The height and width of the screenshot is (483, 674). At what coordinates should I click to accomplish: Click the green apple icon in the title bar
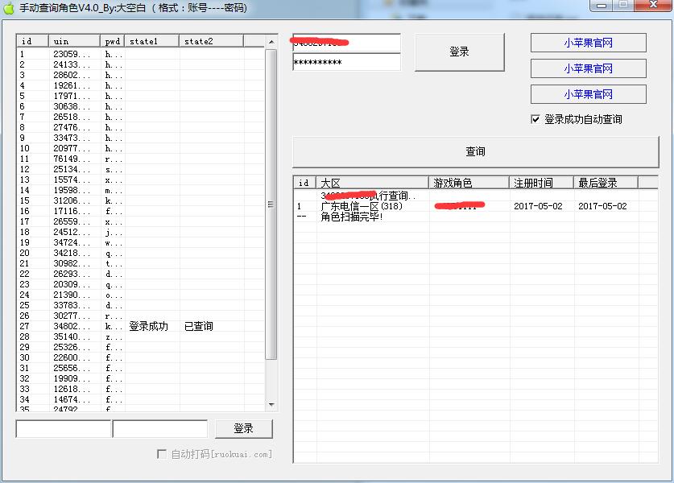[10, 7]
